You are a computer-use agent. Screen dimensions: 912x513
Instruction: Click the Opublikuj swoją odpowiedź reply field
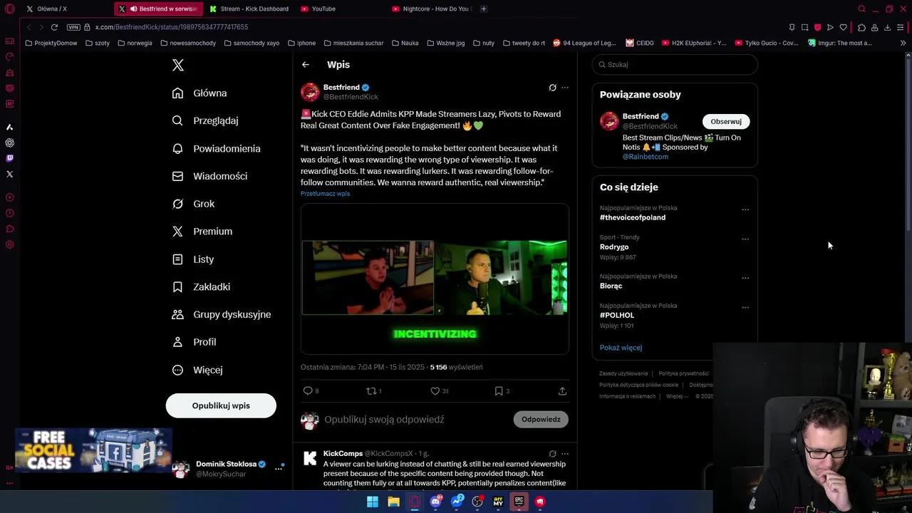click(384, 420)
